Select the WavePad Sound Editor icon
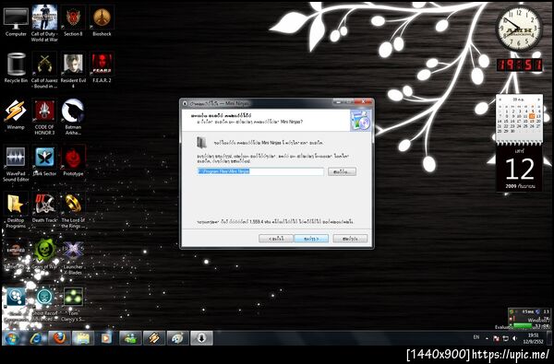The height and width of the screenshot is (364, 554). (16, 163)
